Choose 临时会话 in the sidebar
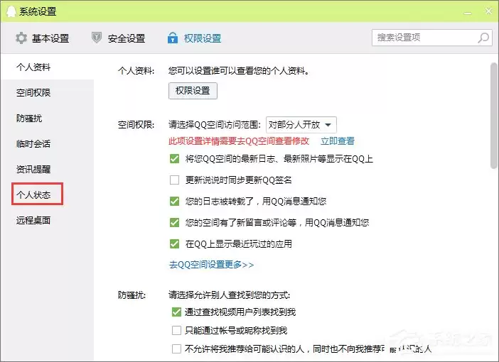Viewport: 499px width, 362px height. click(x=33, y=143)
